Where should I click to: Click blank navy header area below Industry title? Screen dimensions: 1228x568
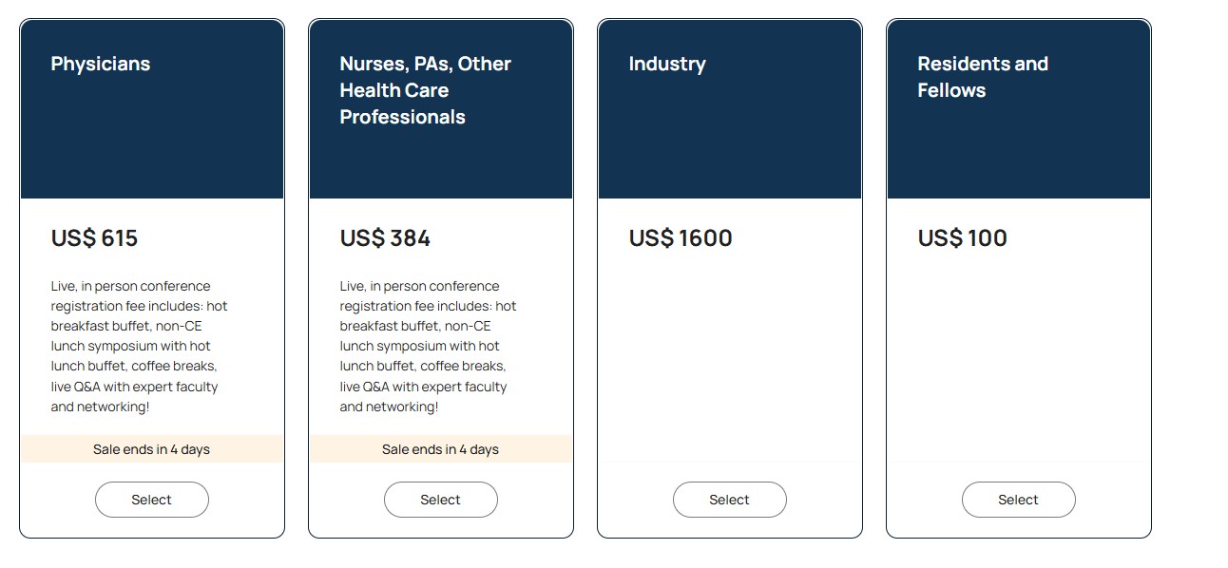coord(730,142)
